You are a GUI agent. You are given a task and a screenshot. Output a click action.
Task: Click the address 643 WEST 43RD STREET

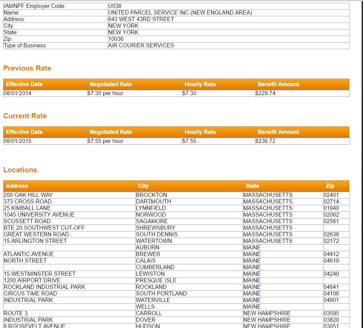(x=141, y=19)
